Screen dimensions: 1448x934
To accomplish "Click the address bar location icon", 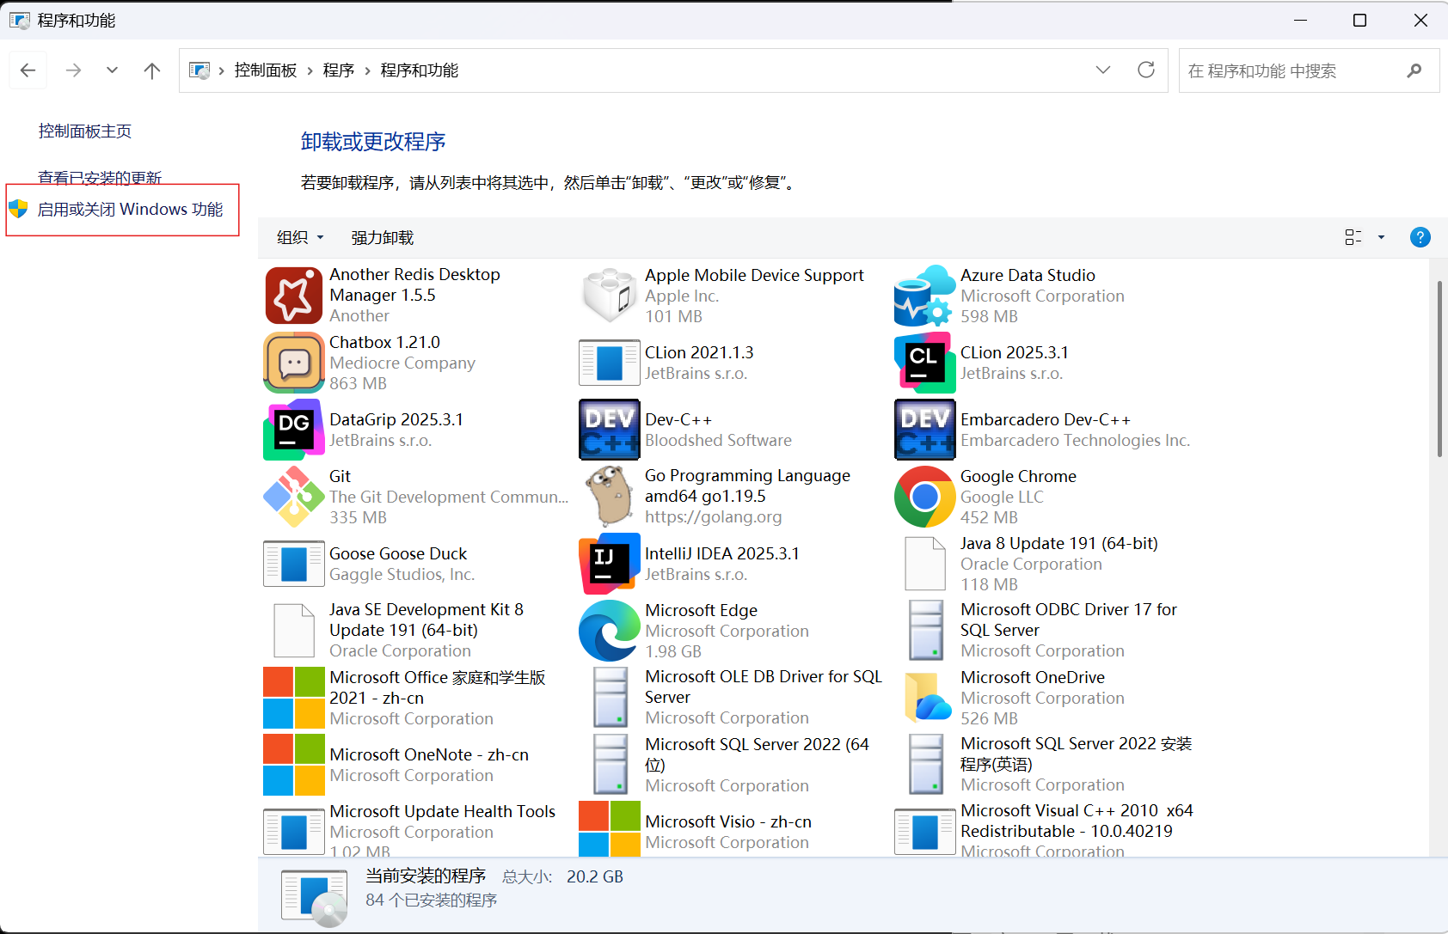I will (x=199, y=70).
